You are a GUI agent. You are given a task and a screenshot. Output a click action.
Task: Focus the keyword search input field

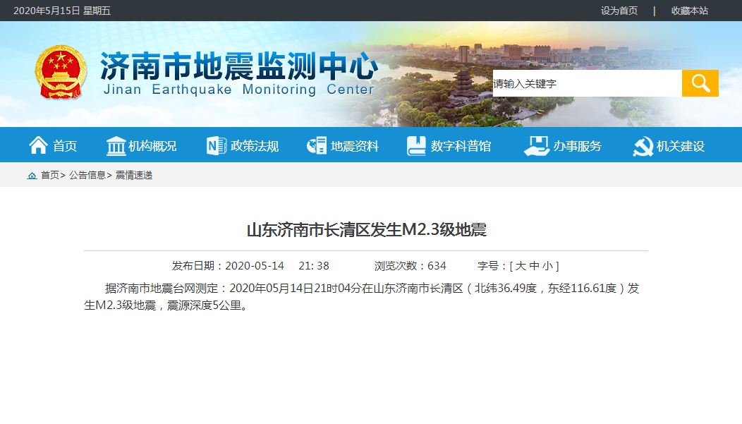(585, 83)
